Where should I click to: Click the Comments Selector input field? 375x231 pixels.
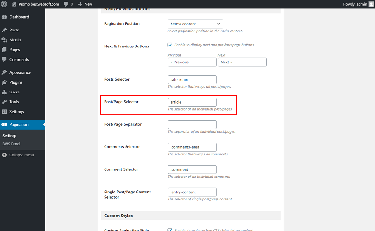click(192, 147)
